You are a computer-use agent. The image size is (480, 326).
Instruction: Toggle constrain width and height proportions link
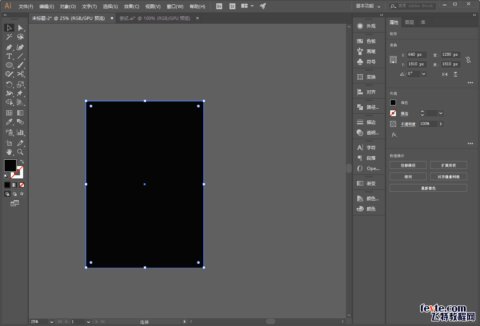(x=468, y=59)
